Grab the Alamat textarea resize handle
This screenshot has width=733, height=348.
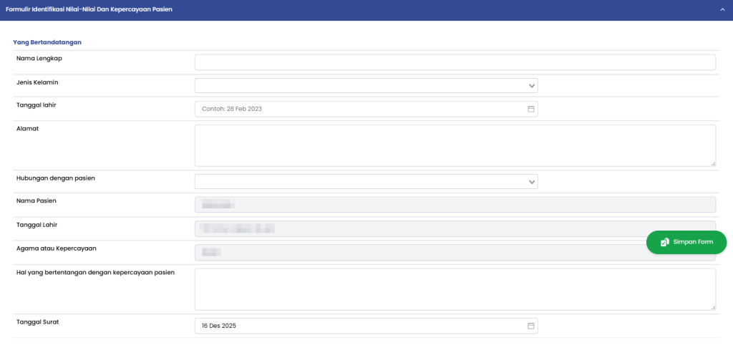pyautogui.click(x=713, y=163)
